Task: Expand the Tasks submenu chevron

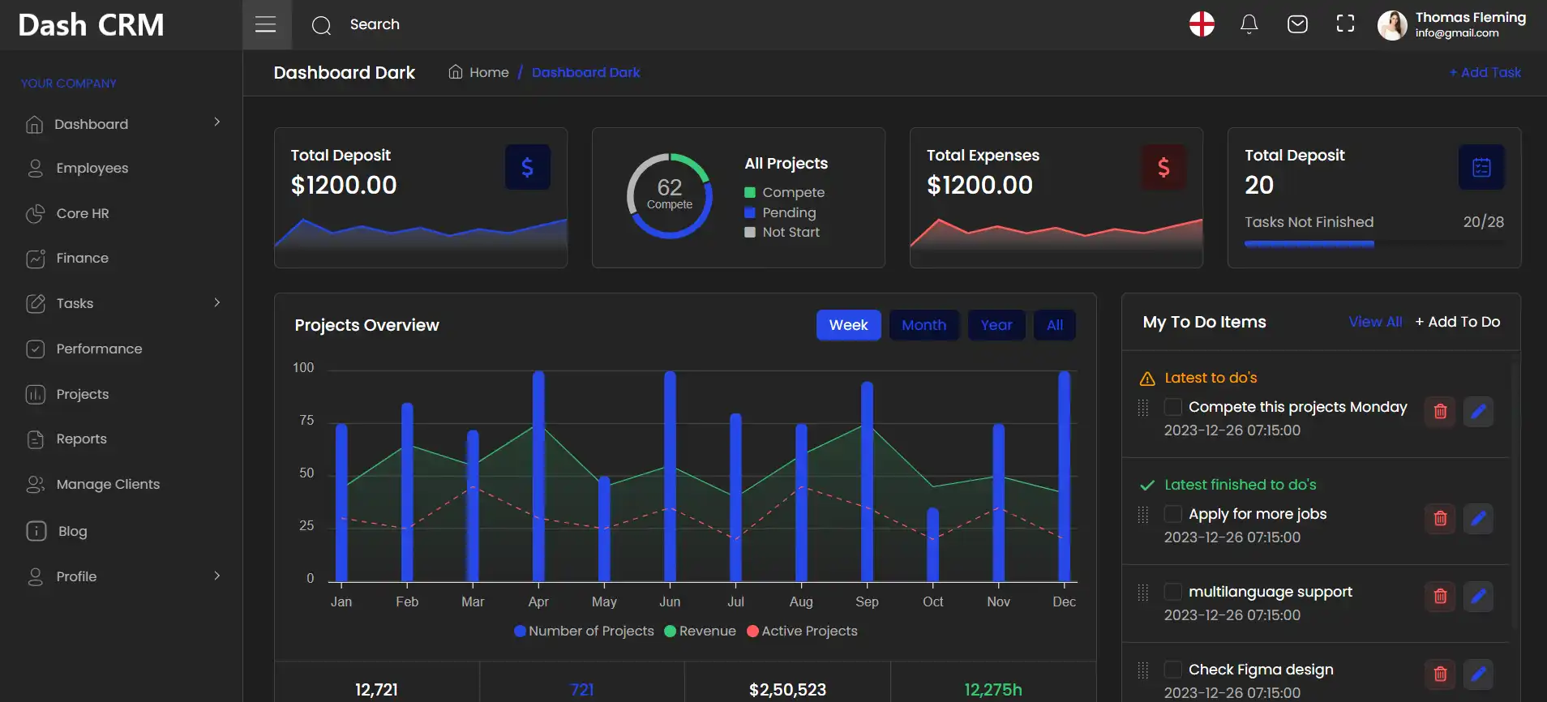Action: [x=216, y=302]
